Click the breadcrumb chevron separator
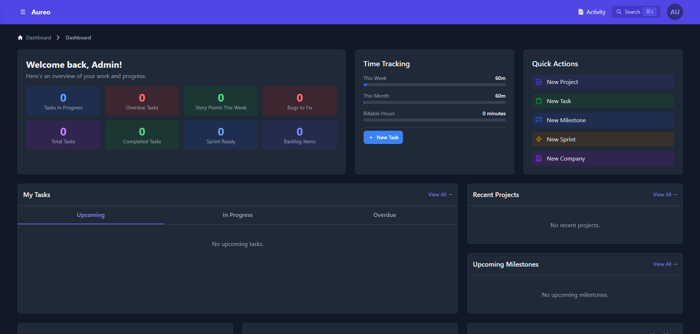The image size is (700, 334). pos(58,38)
